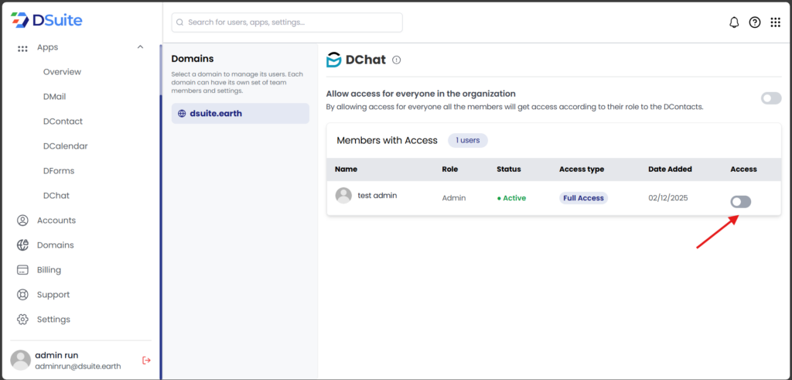
Task: Click the 1 users badge
Action: pos(467,140)
